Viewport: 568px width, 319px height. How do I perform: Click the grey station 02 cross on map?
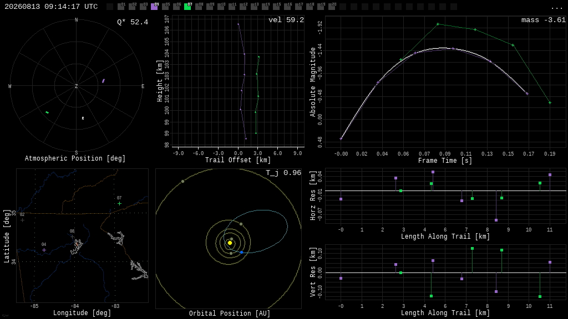click(22, 220)
